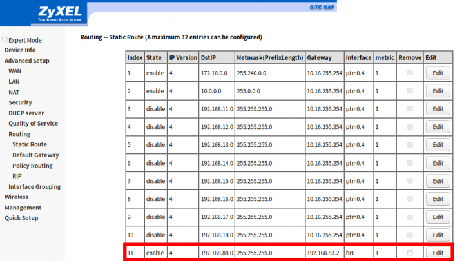Open Quality of Service page
The height and width of the screenshot is (261, 464).
pyautogui.click(x=33, y=124)
